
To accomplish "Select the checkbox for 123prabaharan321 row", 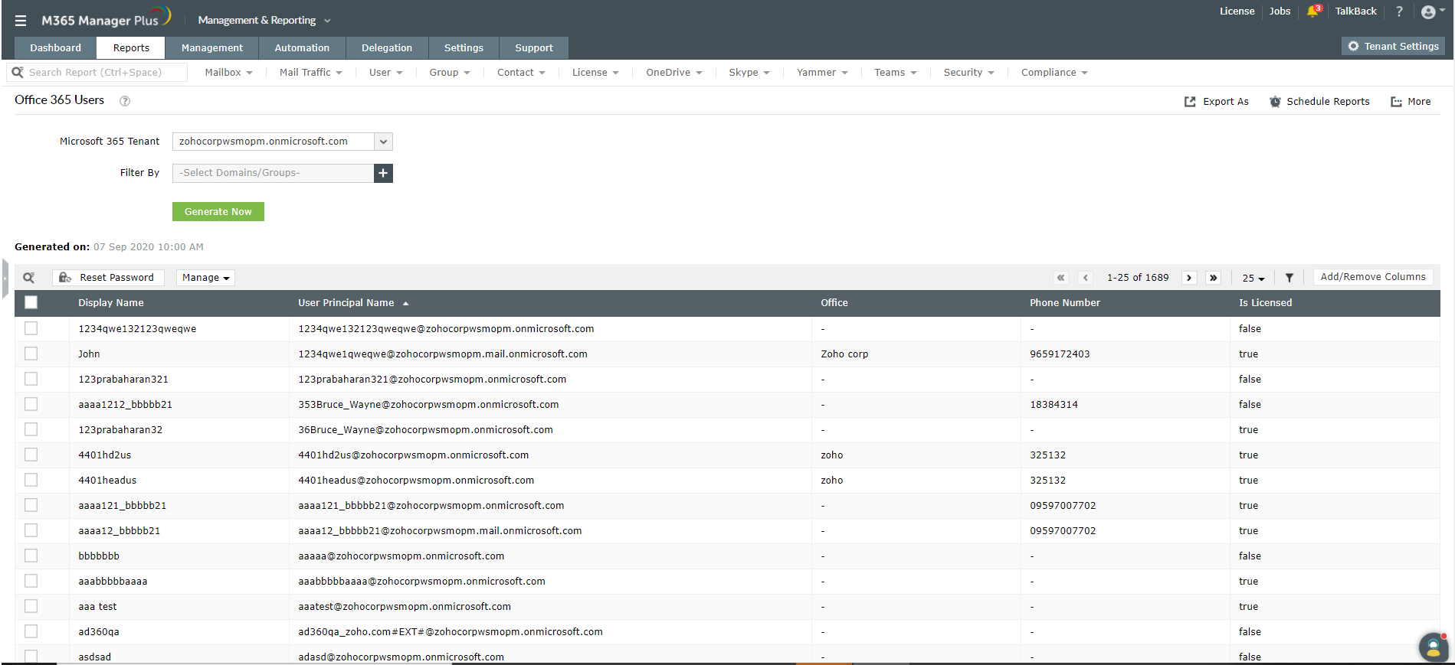I will pos(31,379).
